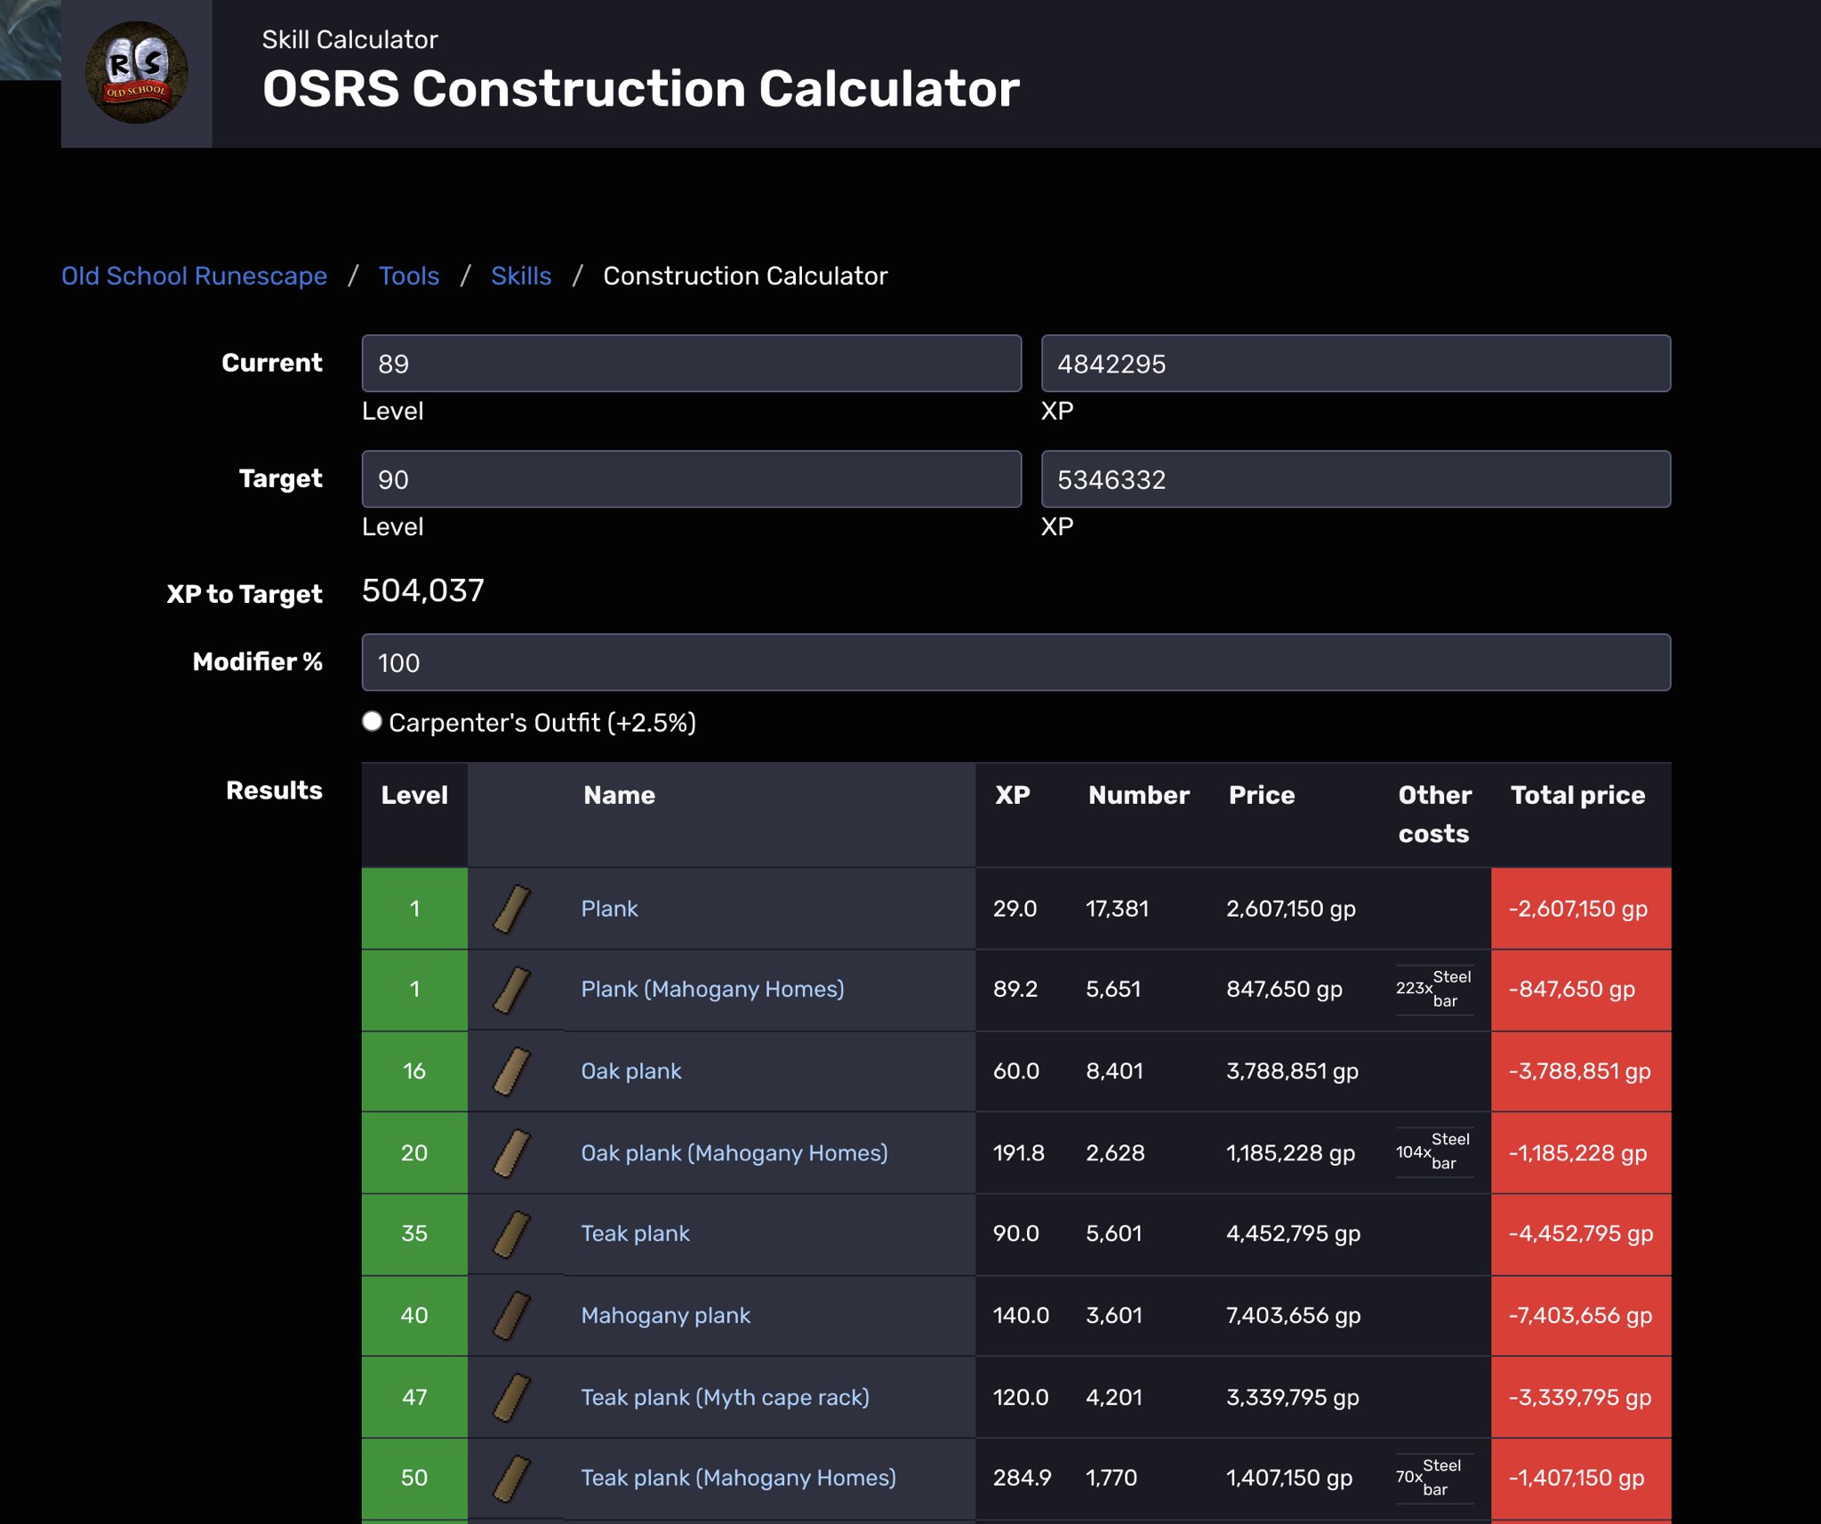Click the Current Level input field
The image size is (1821, 1524).
pyautogui.click(x=692, y=364)
